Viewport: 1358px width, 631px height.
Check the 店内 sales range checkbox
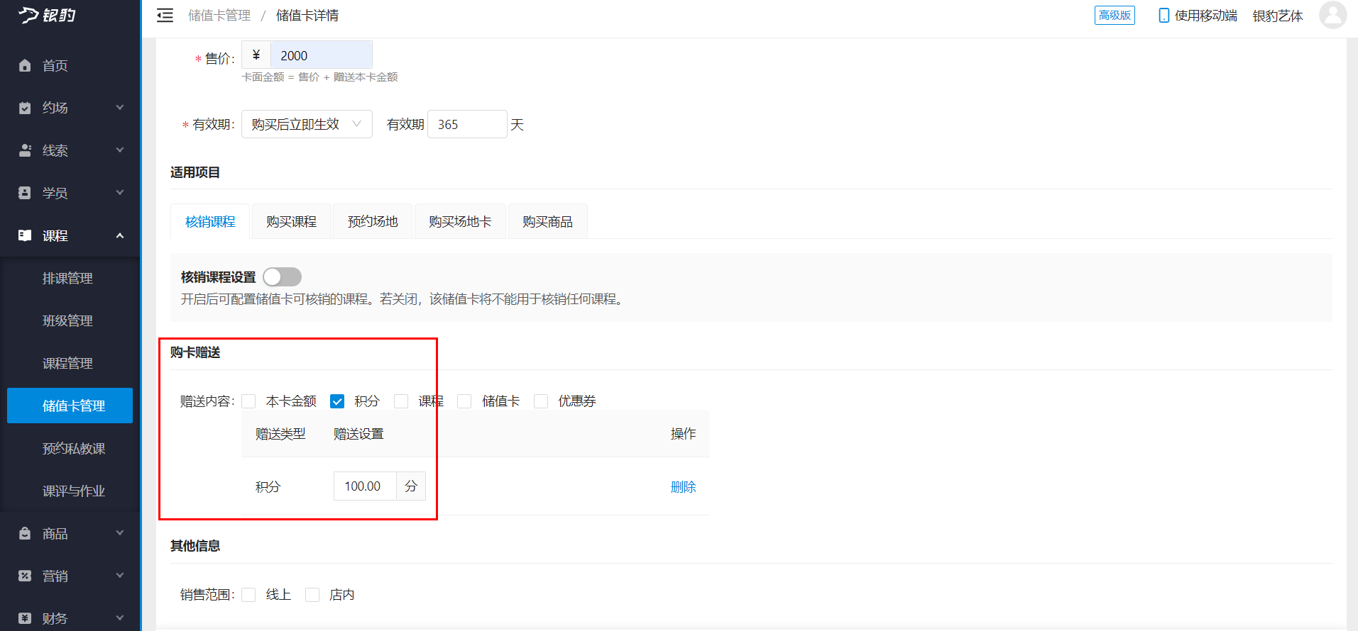pos(312,595)
